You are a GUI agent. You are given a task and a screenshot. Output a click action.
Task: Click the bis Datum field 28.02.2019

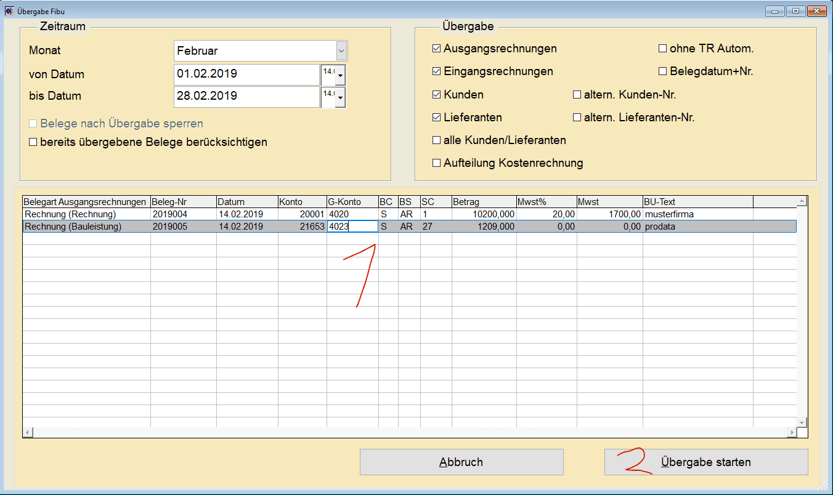pos(246,97)
